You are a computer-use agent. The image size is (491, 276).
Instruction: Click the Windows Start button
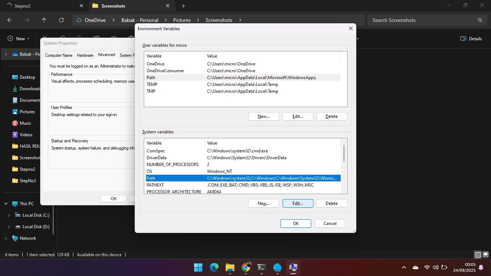[x=198, y=267]
